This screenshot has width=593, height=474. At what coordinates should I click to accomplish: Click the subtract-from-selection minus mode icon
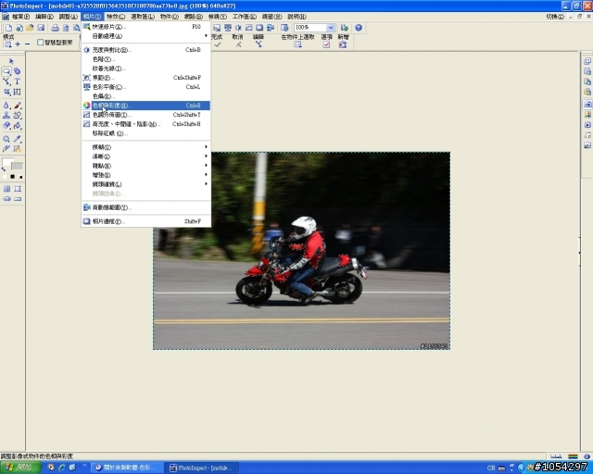[27, 44]
